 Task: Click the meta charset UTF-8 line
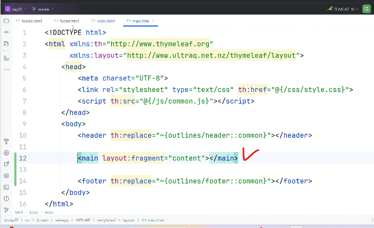[123, 78]
